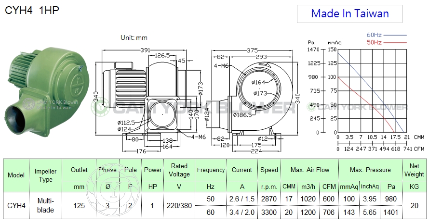429x224 pixels.
Task: Click the 'inchAq' unit cell
Action: tap(370, 187)
